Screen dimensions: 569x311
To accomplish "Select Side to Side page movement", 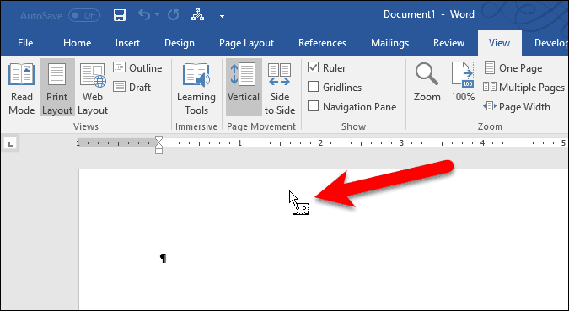I will pyautogui.click(x=279, y=88).
